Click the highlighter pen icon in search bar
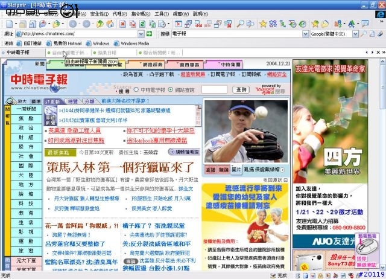Screen dimensions: 386x279 tap(380, 34)
